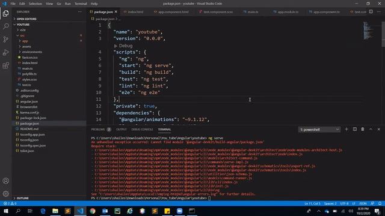Click the editor minimap preview
This screenshot has width=385, height=216.
368,31
